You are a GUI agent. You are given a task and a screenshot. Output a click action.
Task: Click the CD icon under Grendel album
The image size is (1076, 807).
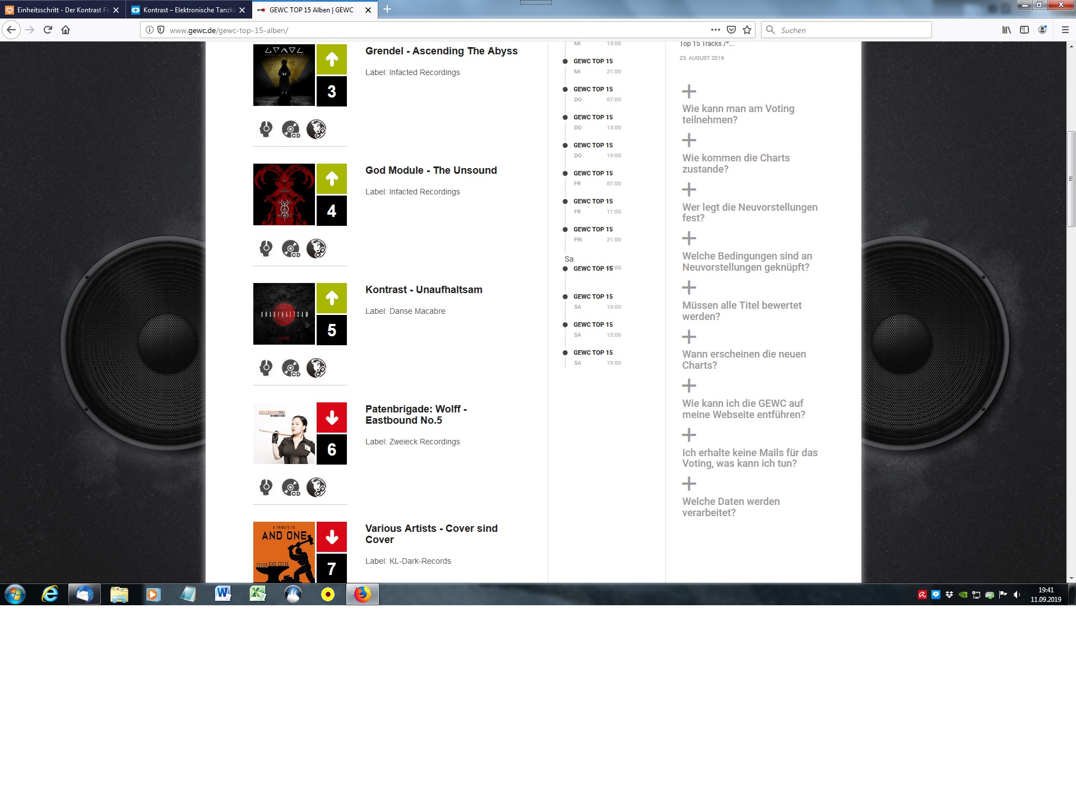(x=291, y=129)
